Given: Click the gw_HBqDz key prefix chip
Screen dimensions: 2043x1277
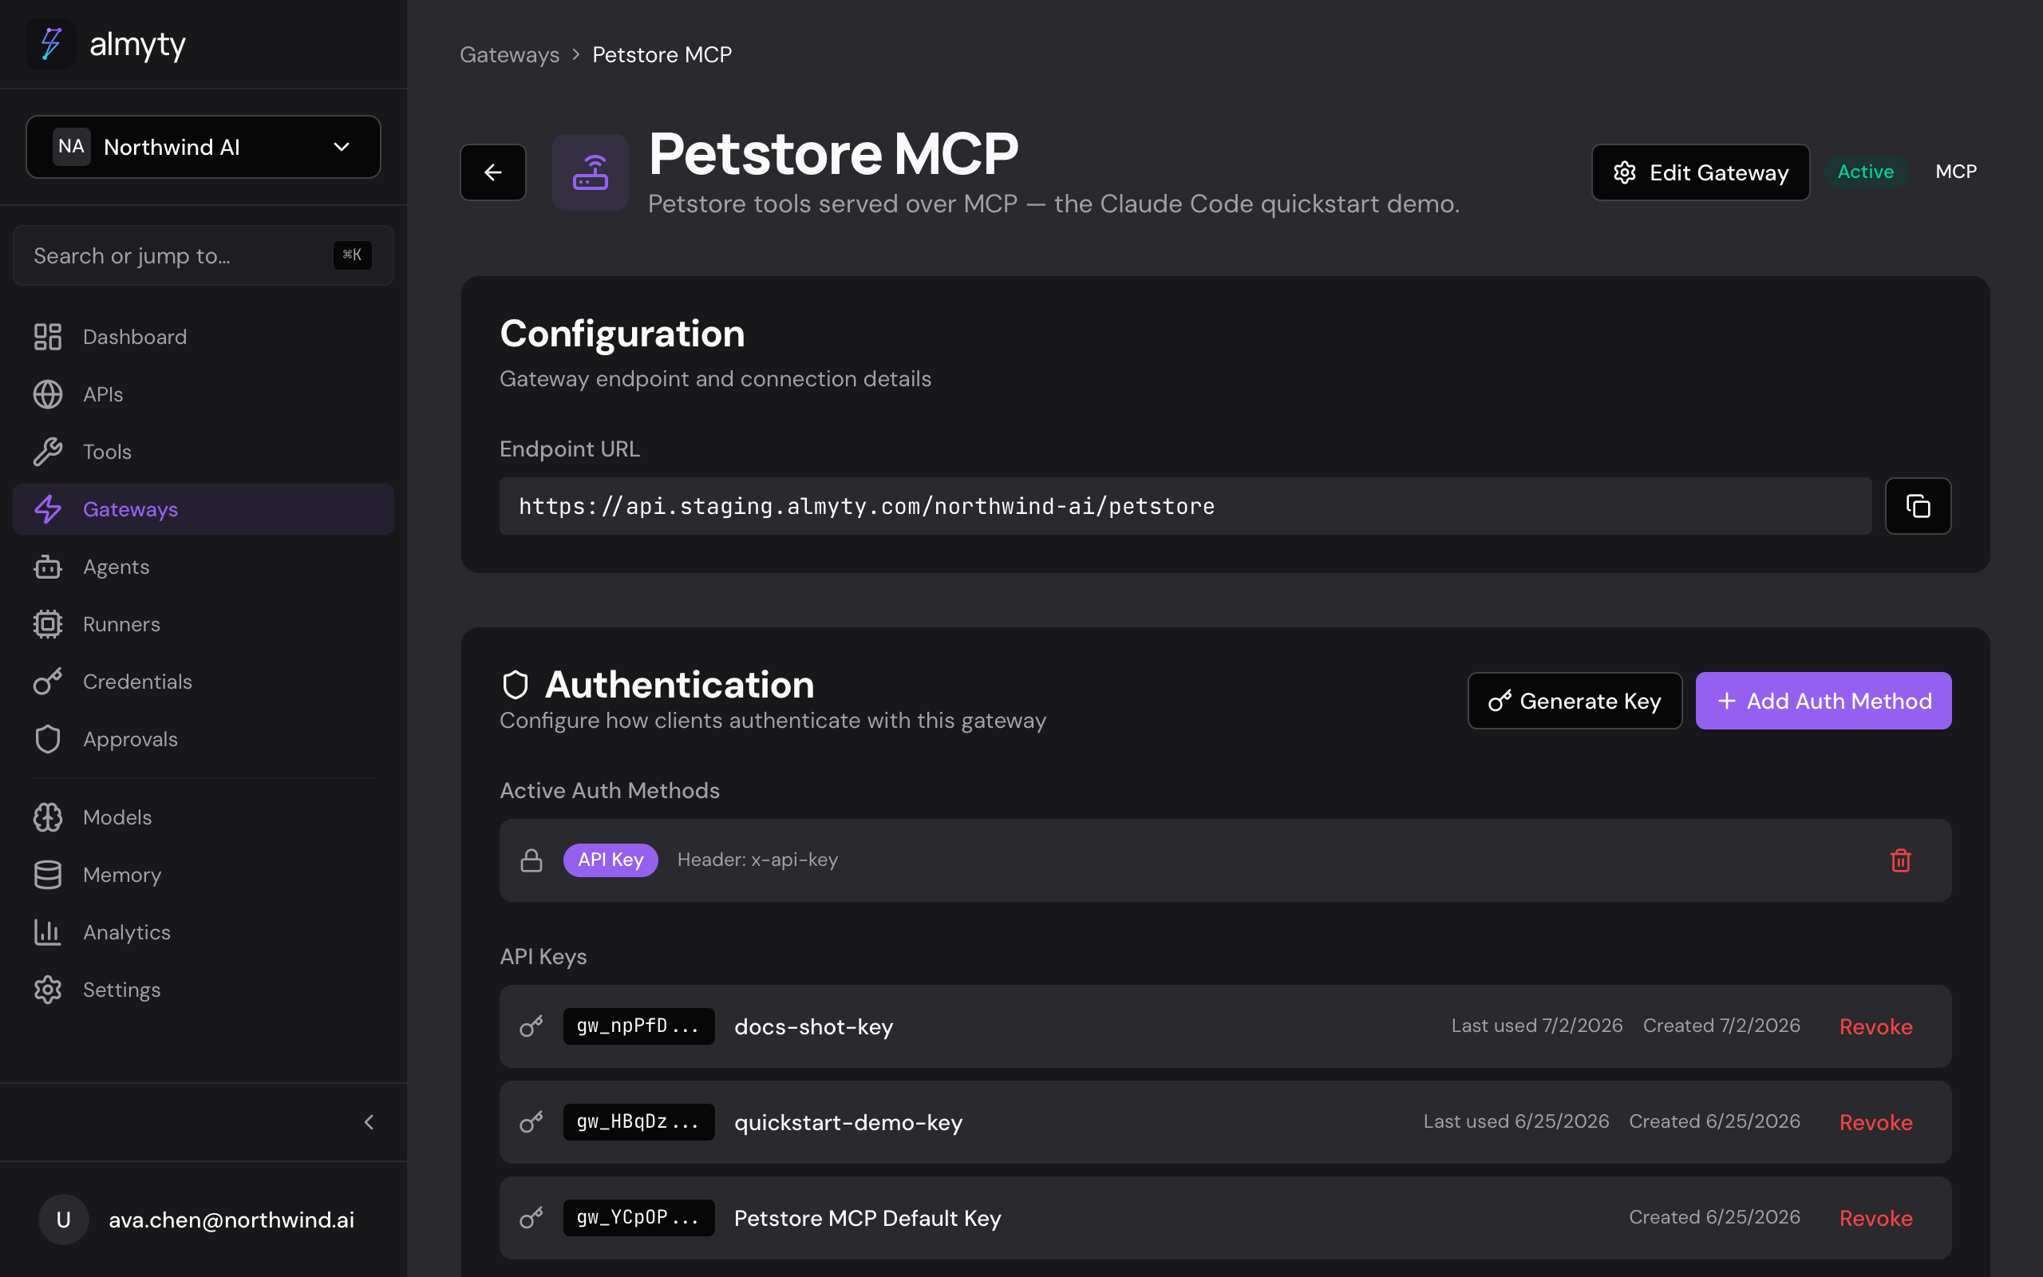Looking at the screenshot, I should (x=638, y=1122).
